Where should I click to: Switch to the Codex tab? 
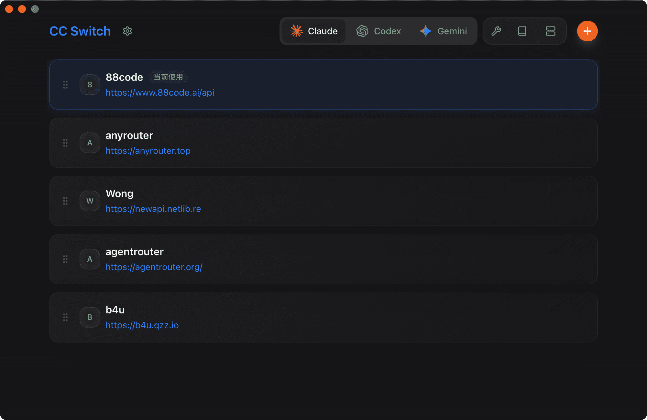(378, 31)
